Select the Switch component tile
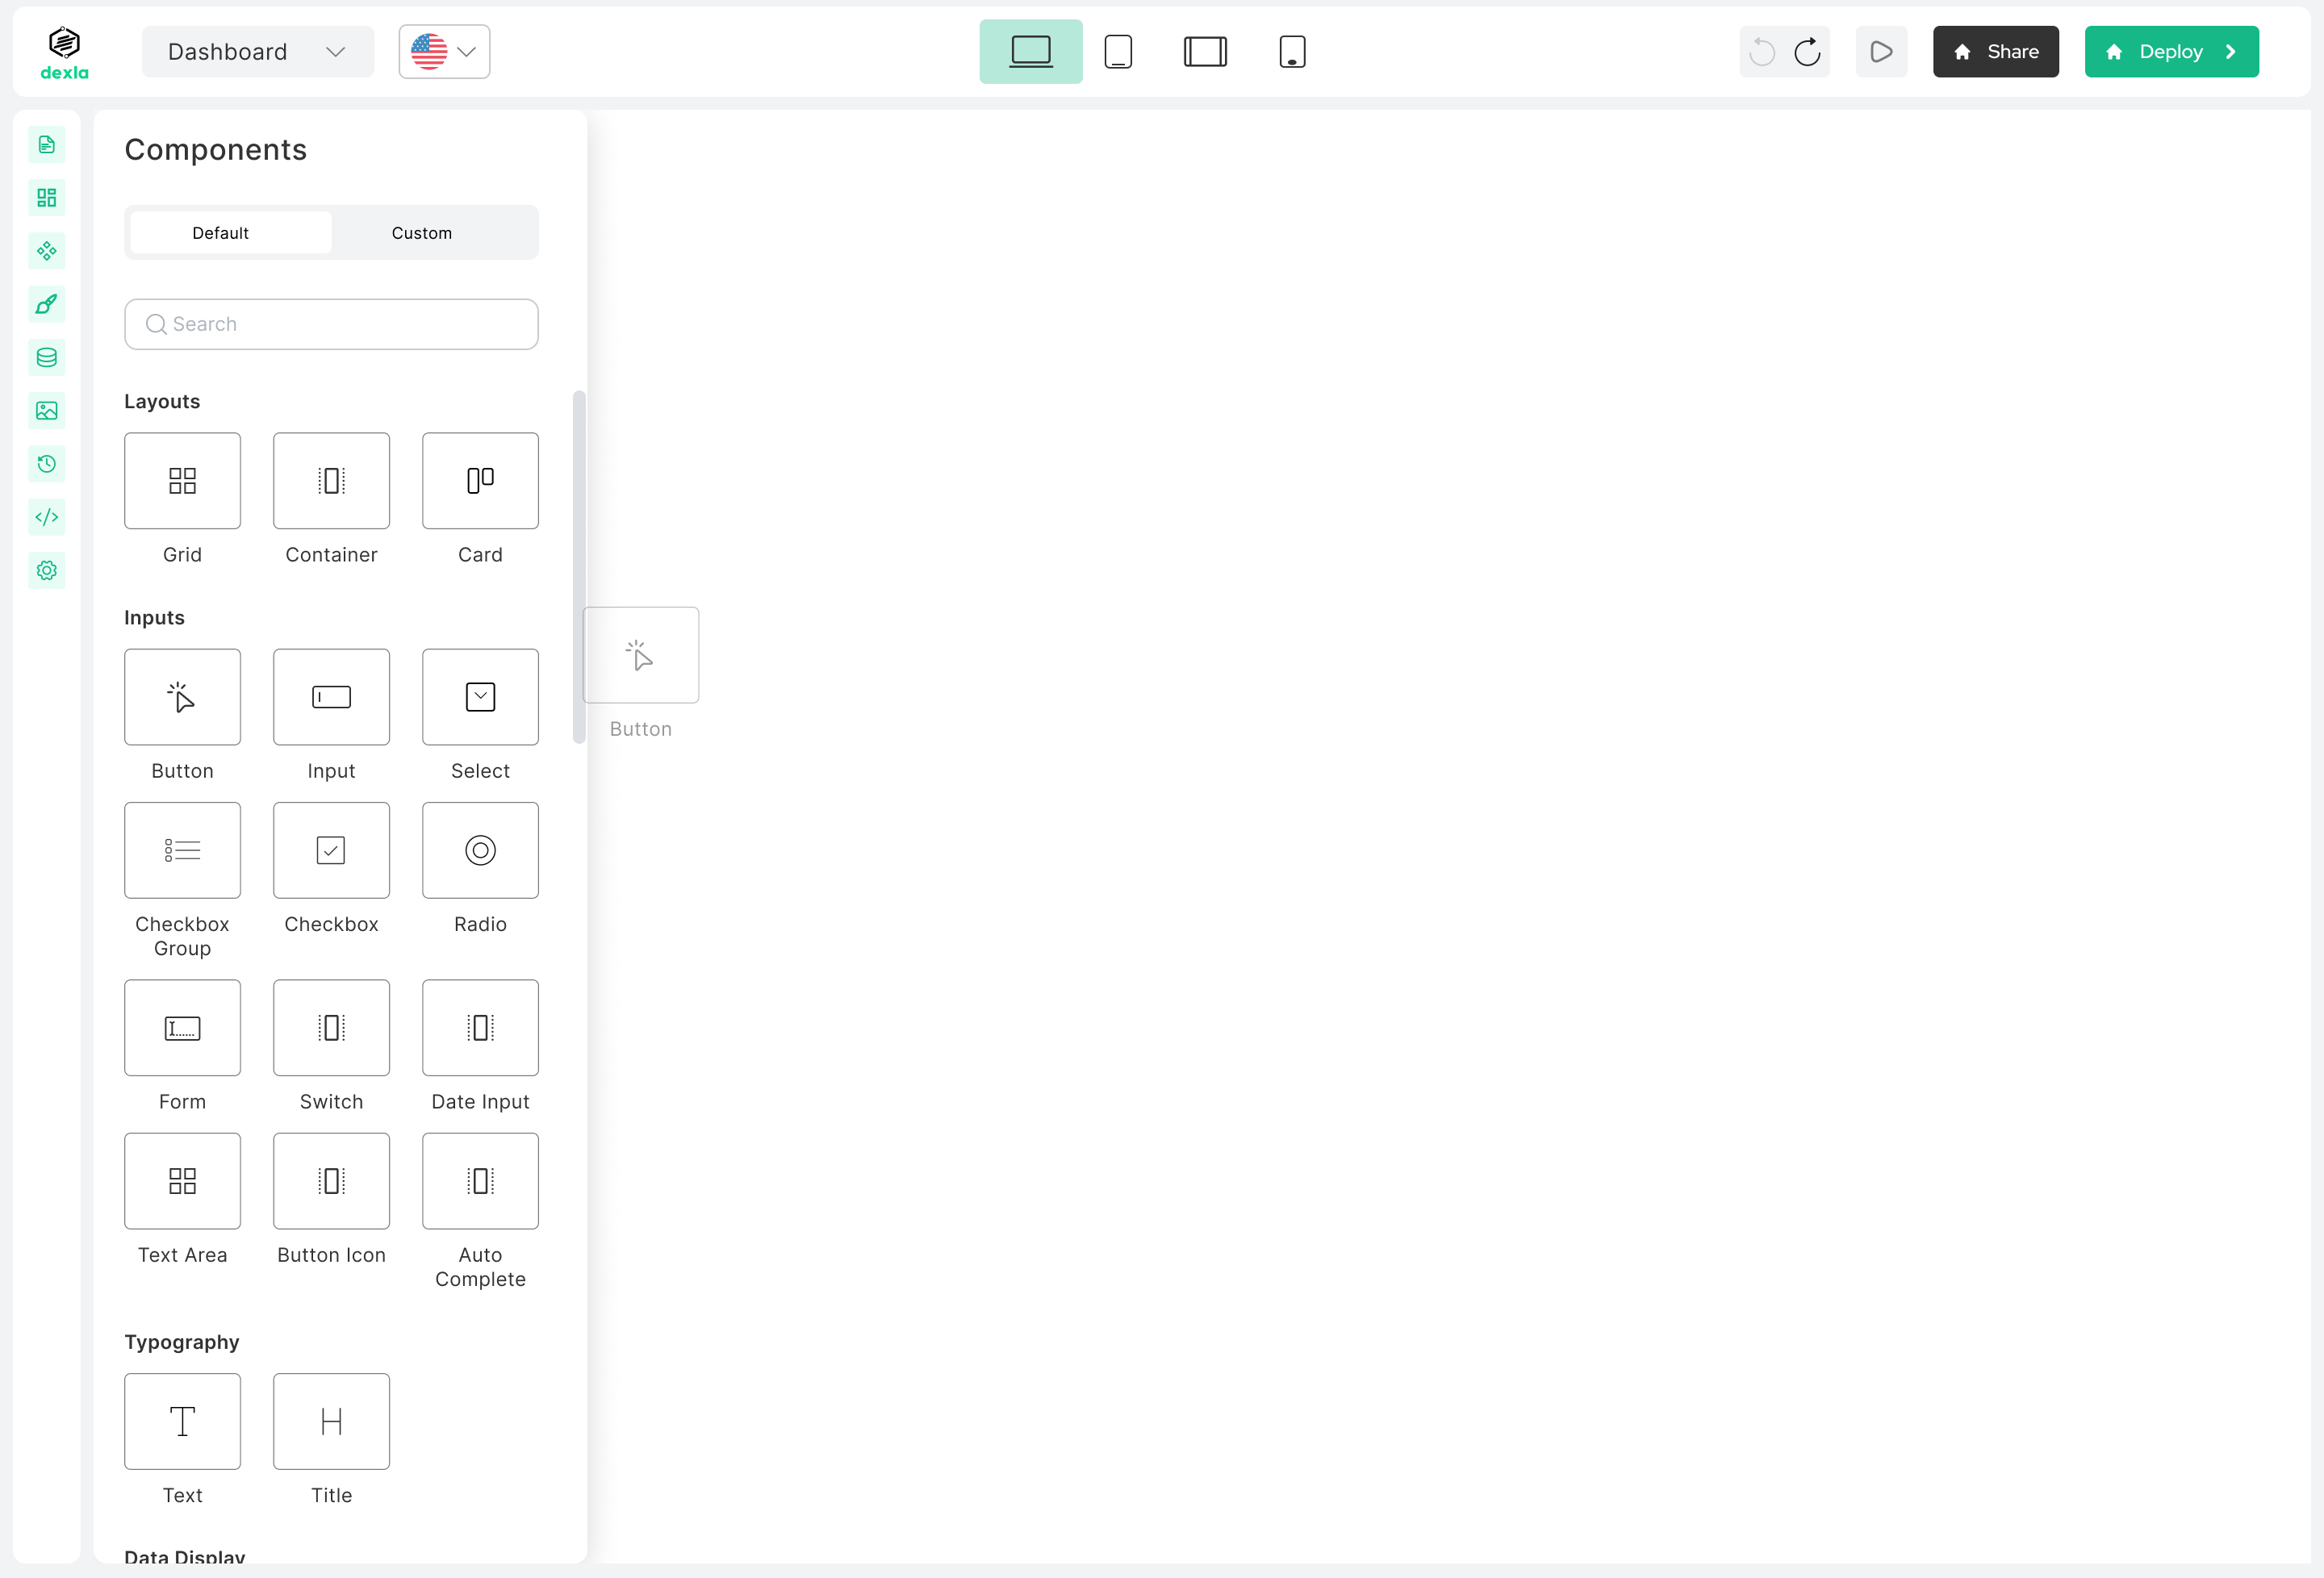The height and width of the screenshot is (1578, 2324). tap(331, 1028)
